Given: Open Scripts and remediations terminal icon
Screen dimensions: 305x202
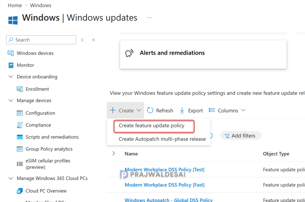Looking at the screenshot, I should (x=20, y=137).
